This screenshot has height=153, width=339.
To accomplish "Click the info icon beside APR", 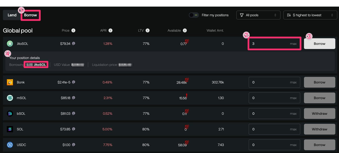I will 110,30.
